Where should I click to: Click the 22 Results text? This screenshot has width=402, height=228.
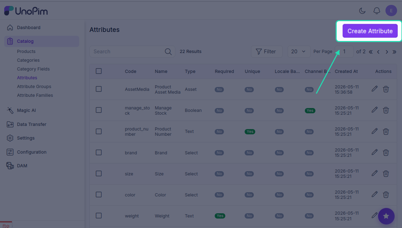[x=190, y=52]
